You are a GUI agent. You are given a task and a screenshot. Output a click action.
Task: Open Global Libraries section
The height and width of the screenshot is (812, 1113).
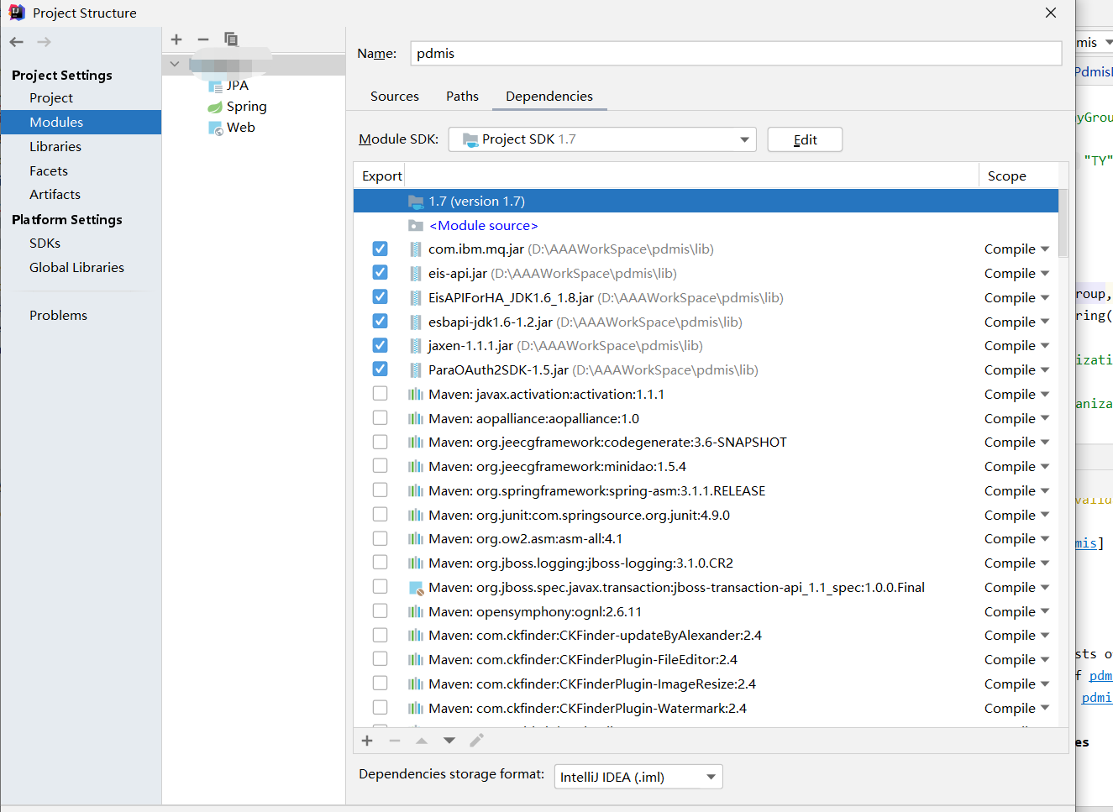tap(76, 268)
